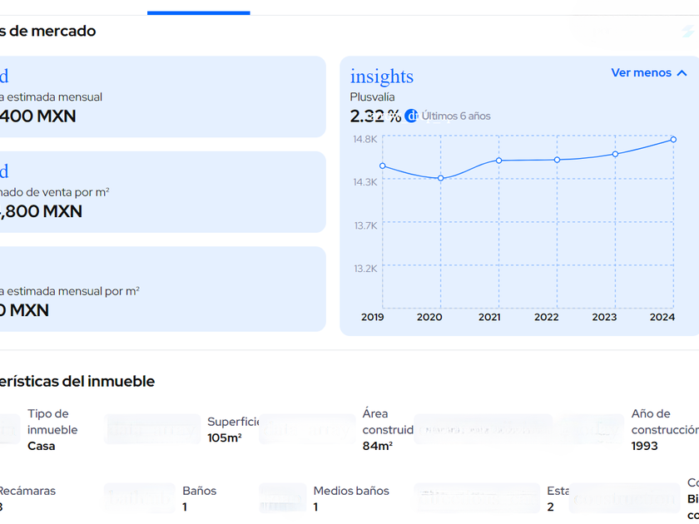This screenshot has width=699, height=524.
Task: Select the blue-underlined tab at the top
Action: click(x=198, y=8)
